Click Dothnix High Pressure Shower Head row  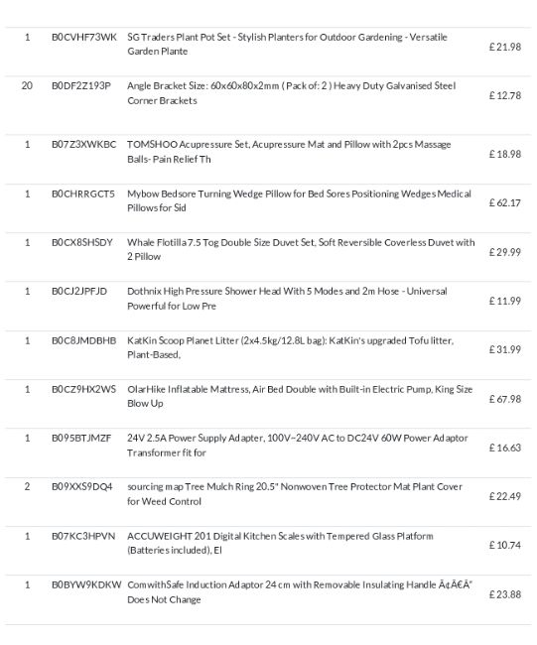tap(268, 299)
